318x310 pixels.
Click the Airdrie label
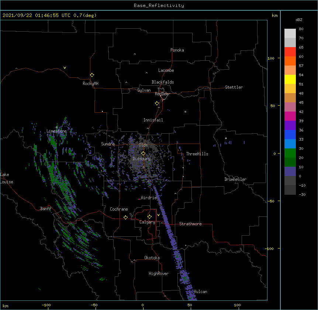coord(149,198)
